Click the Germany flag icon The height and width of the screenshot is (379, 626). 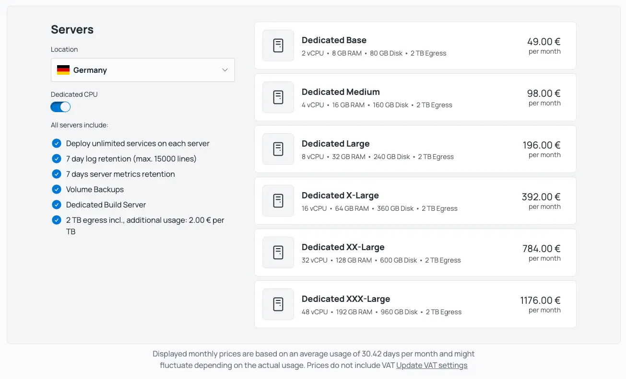coord(63,69)
